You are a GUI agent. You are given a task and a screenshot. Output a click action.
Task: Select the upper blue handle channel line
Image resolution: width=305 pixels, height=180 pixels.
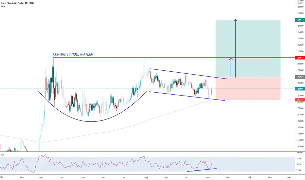[188, 74]
